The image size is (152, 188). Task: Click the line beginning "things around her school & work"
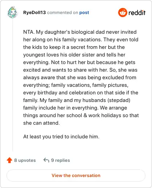[x=81, y=116]
